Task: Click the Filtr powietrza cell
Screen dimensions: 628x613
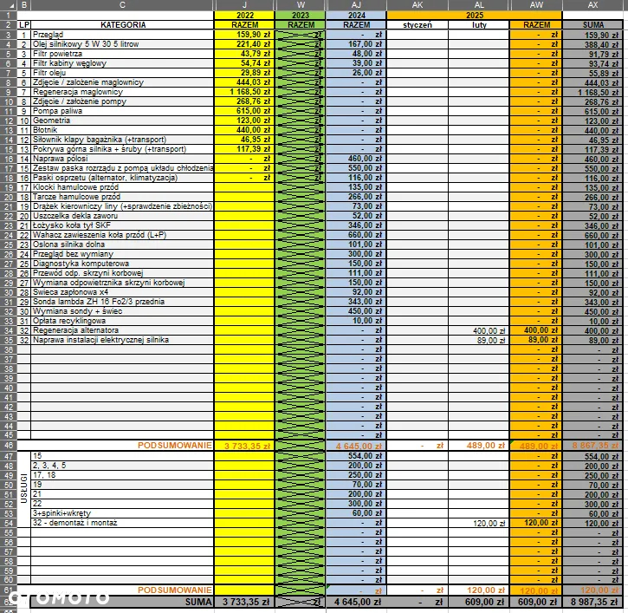Action: [122, 54]
